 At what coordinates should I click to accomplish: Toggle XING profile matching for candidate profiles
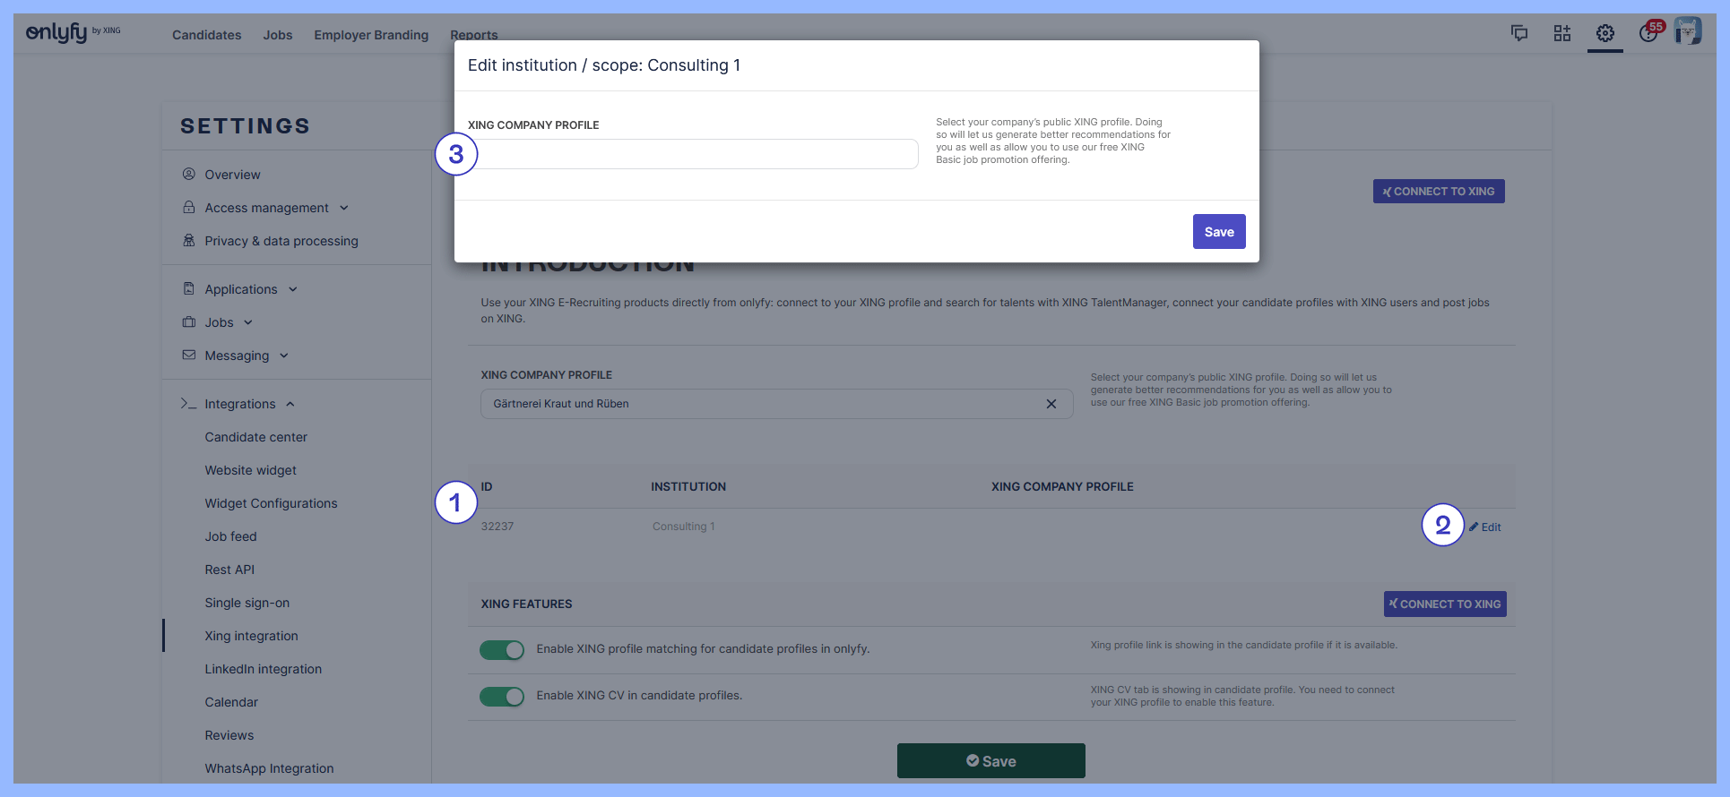pyautogui.click(x=502, y=650)
